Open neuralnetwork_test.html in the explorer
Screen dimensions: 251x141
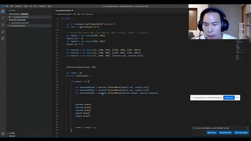tap(20, 23)
